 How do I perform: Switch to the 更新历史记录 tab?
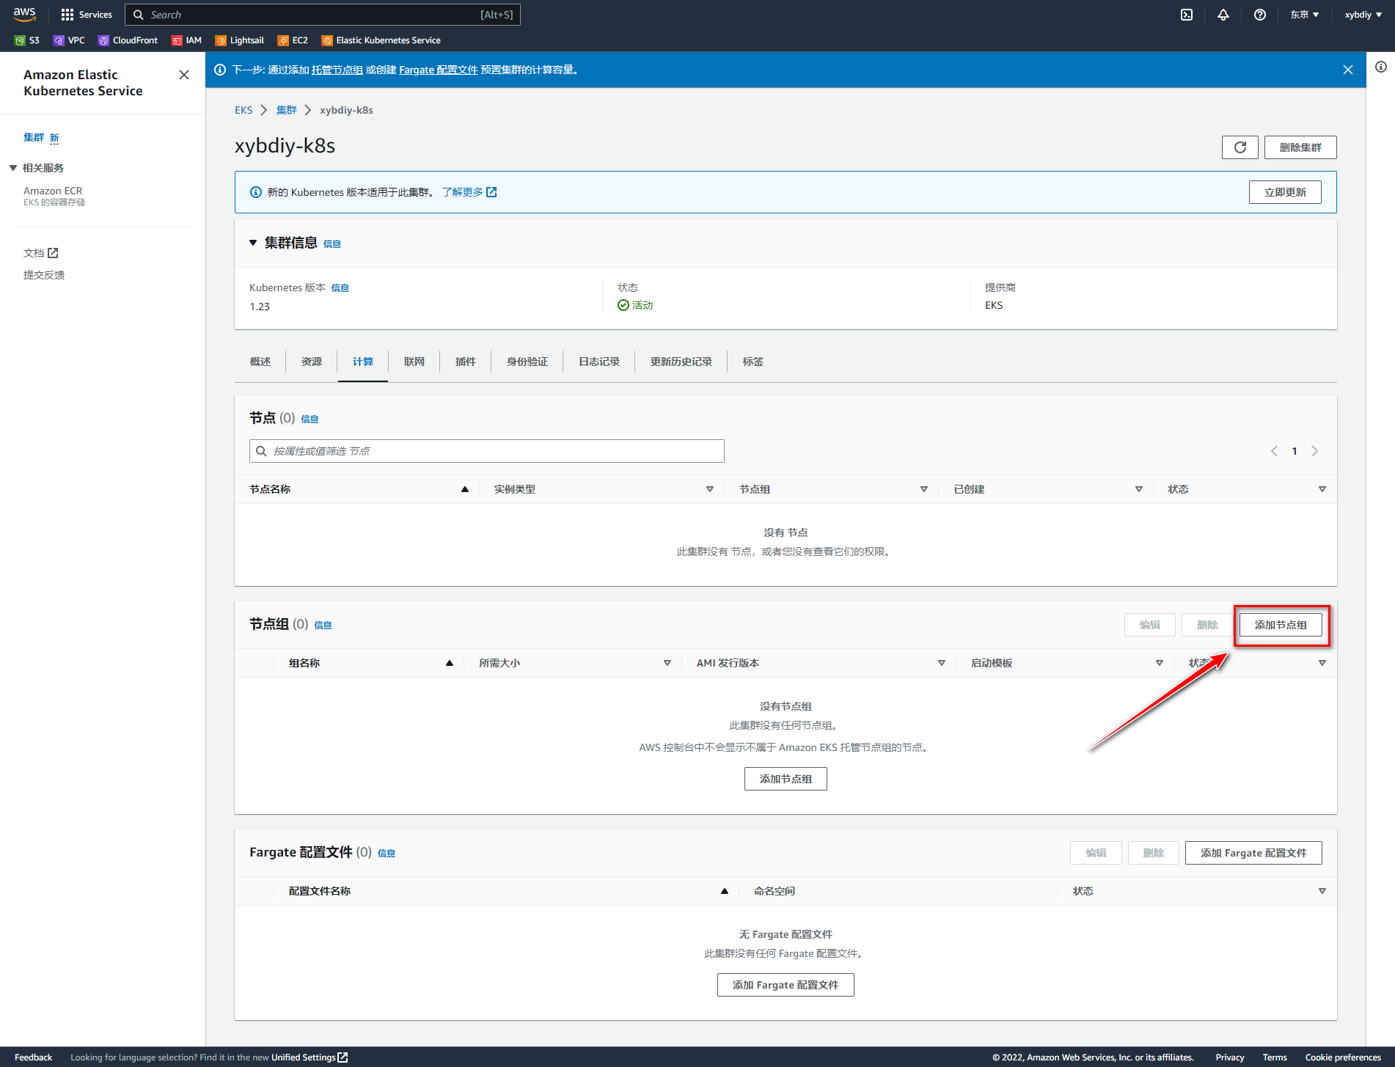click(x=681, y=362)
